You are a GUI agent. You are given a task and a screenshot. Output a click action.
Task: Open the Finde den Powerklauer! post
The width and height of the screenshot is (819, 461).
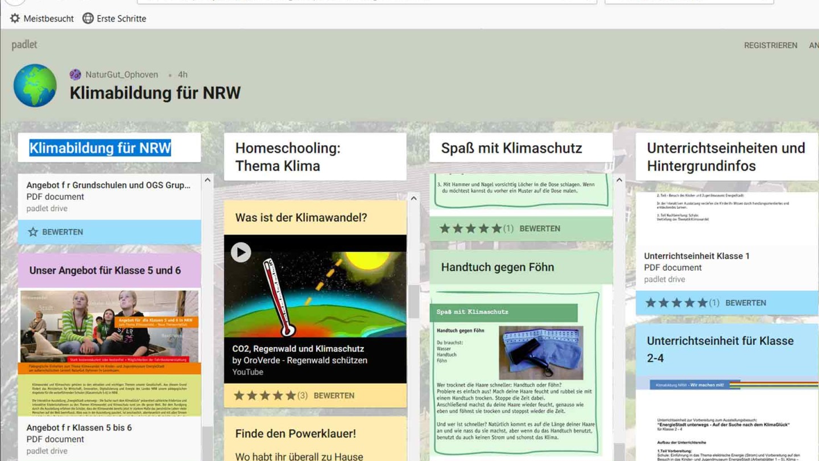(296, 433)
